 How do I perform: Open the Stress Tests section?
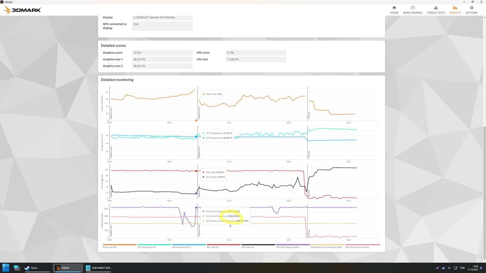tap(435, 10)
